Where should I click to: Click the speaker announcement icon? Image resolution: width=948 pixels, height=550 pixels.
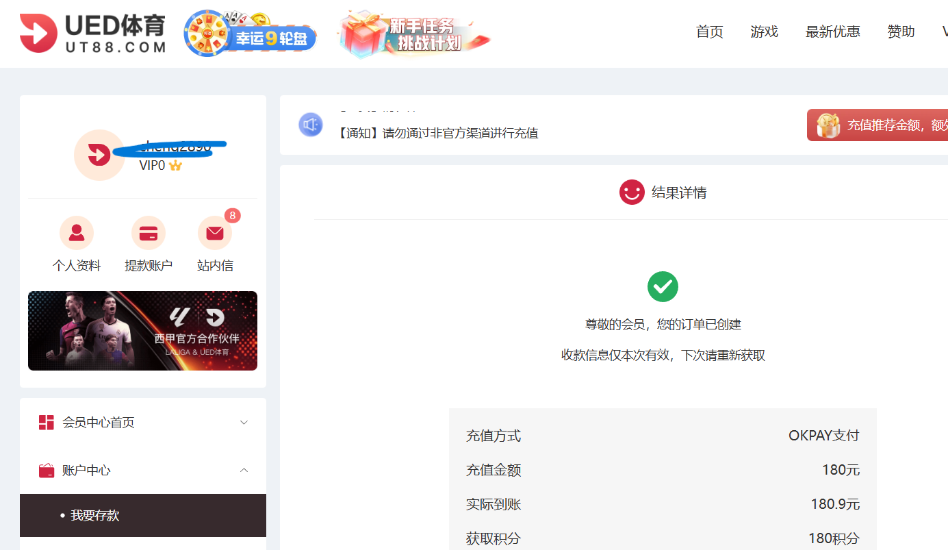(311, 125)
